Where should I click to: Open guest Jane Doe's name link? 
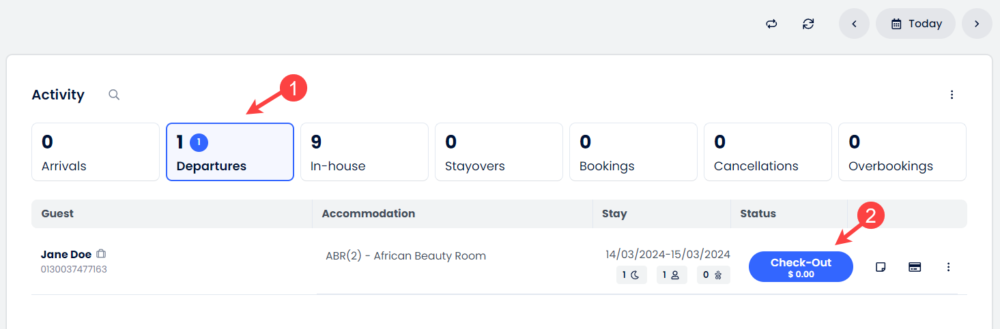(x=66, y=254)
